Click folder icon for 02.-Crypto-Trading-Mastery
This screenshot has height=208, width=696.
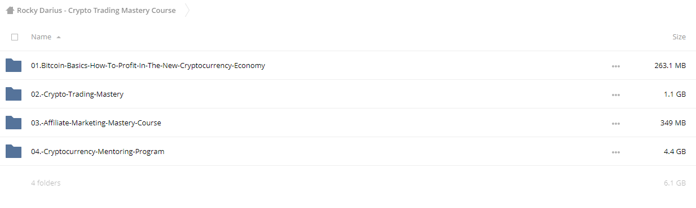(x=14, y=94)
